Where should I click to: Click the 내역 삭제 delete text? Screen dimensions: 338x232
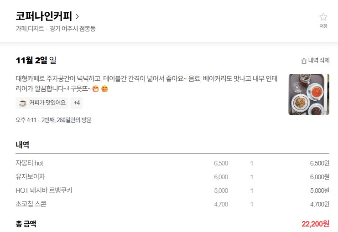click(319, 61)
